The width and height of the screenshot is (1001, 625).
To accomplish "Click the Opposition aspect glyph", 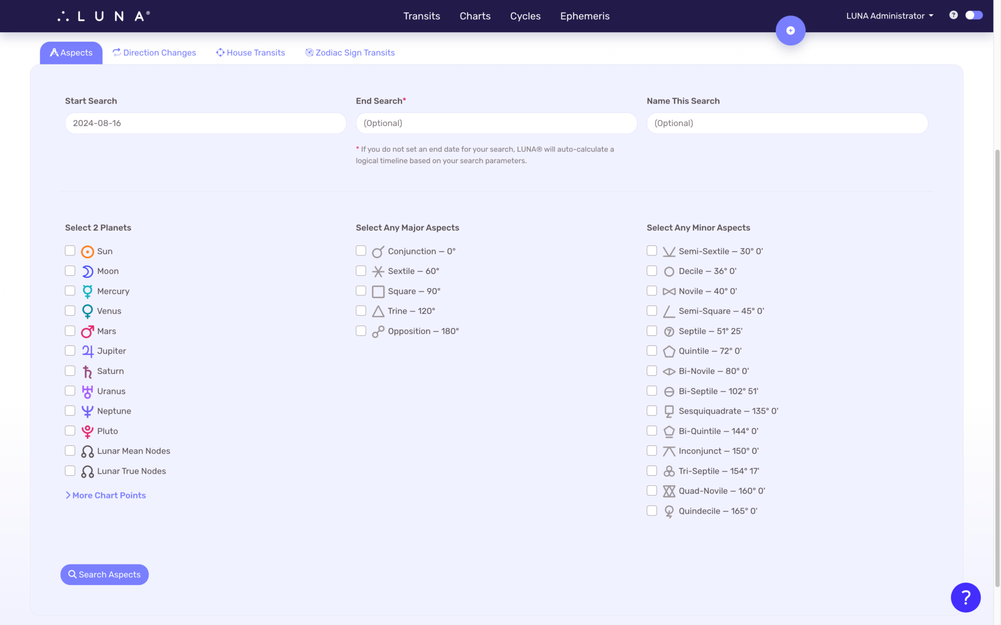I will (377, 331).
